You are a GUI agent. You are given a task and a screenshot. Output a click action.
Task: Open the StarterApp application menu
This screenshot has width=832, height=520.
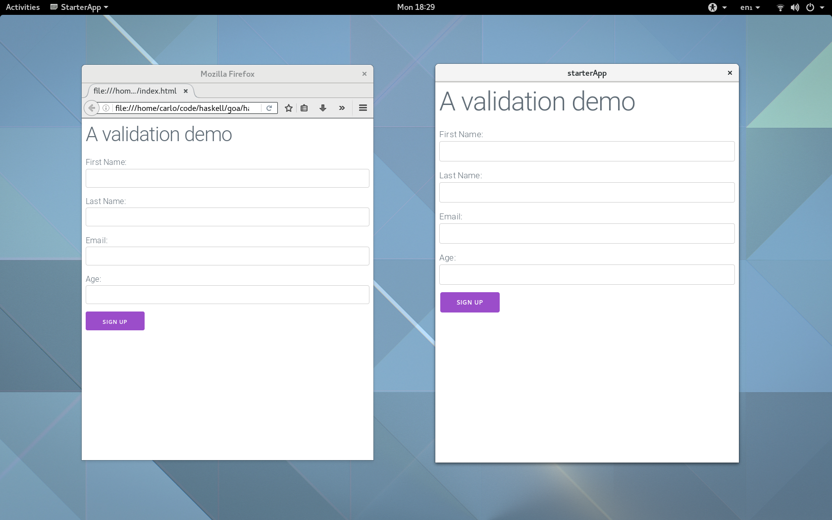[x=80, y=7]
